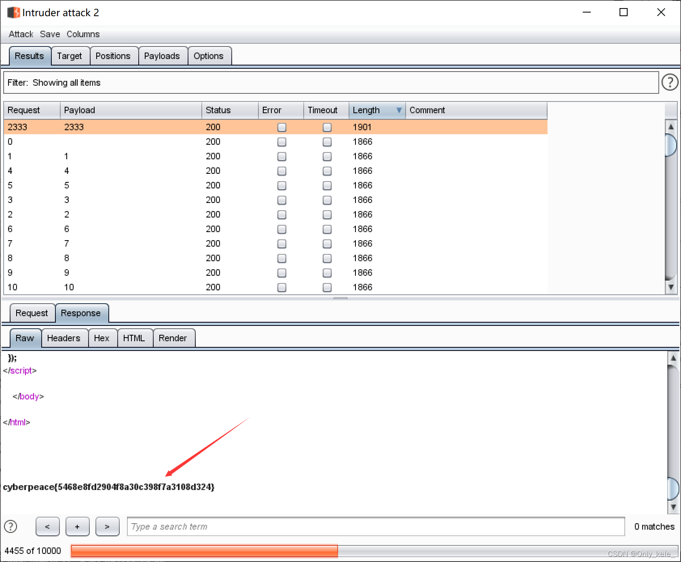Select the Headers response view

[64, 338]
